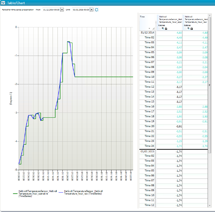Image resolution: width=215 pixels, height=212 pixels.
Task: Click star icon in Temperature_hour_operative column
Action: pos(159,28)
